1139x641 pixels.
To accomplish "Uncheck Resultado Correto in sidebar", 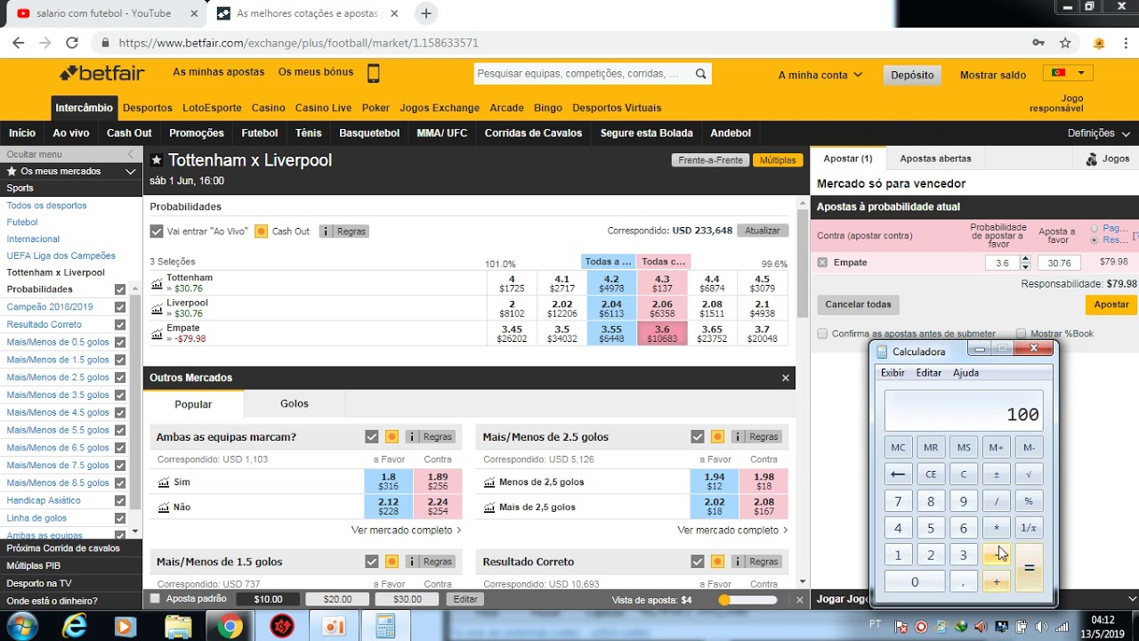I will tap(120, 324).
